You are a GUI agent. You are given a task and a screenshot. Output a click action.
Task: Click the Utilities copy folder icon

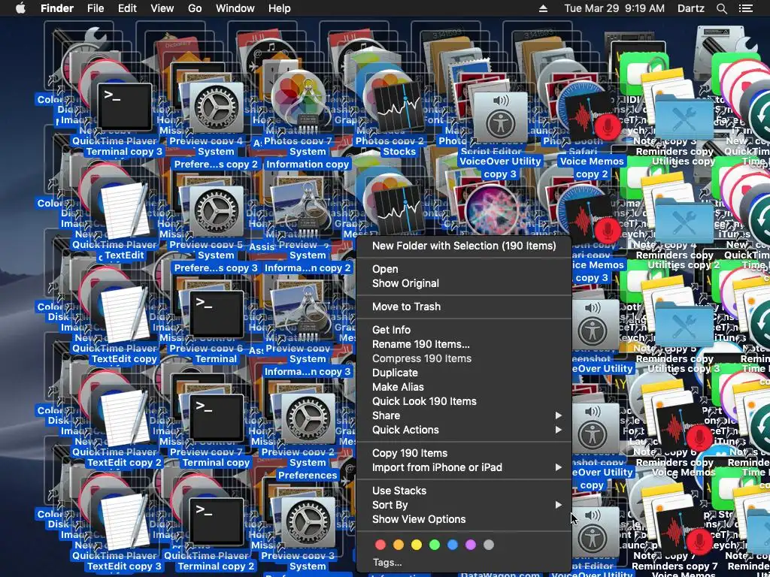(x=684, y=116)
